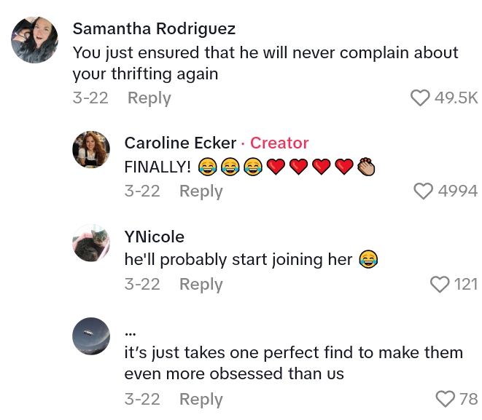
Task: Like YNicole's comment with heart icon
Action: pos(440,284)
